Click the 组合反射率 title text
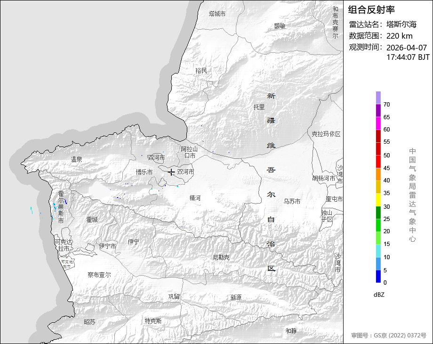Screen dimensions: 433x344 [371, 9]
